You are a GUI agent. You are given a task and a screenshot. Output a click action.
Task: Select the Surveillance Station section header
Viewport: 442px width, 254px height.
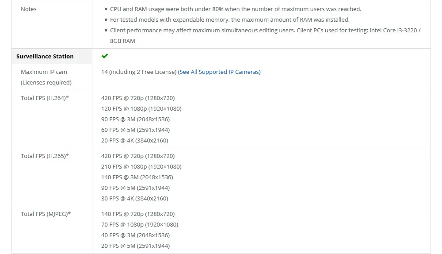coord(45,56)
